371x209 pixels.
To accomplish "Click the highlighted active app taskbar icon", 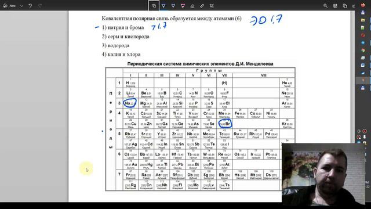I will (363, 81).
